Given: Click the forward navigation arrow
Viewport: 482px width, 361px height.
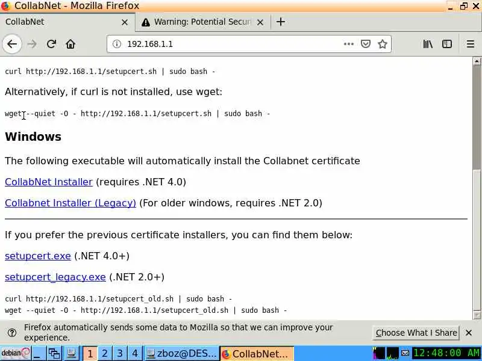Looking at the screenshot, I should pyautogui.click(x=32, y=44).
